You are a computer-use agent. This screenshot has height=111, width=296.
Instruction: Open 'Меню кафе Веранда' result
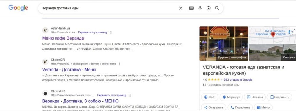63,38
